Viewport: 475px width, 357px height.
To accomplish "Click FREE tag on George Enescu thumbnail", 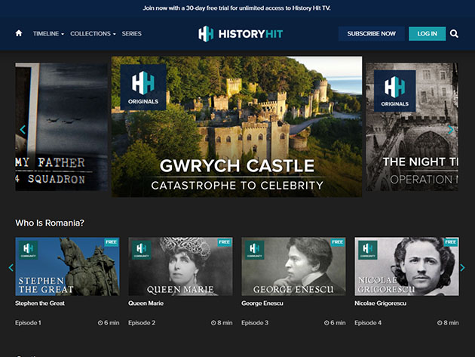I will click(x=338, y=242).
